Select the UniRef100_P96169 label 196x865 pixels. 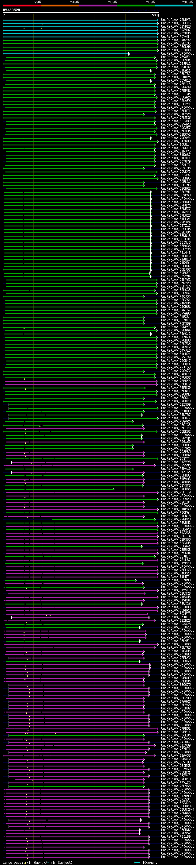click(x=175, y=442)
